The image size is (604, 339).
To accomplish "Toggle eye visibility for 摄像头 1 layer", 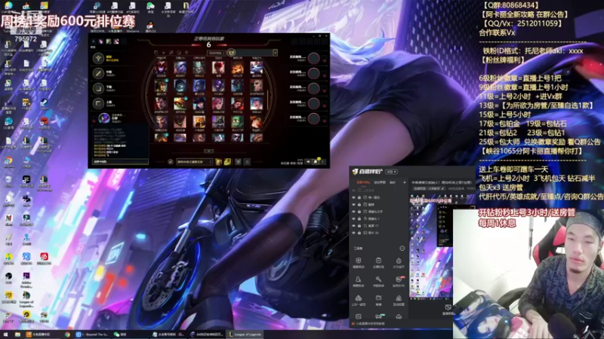I will 353,218.
